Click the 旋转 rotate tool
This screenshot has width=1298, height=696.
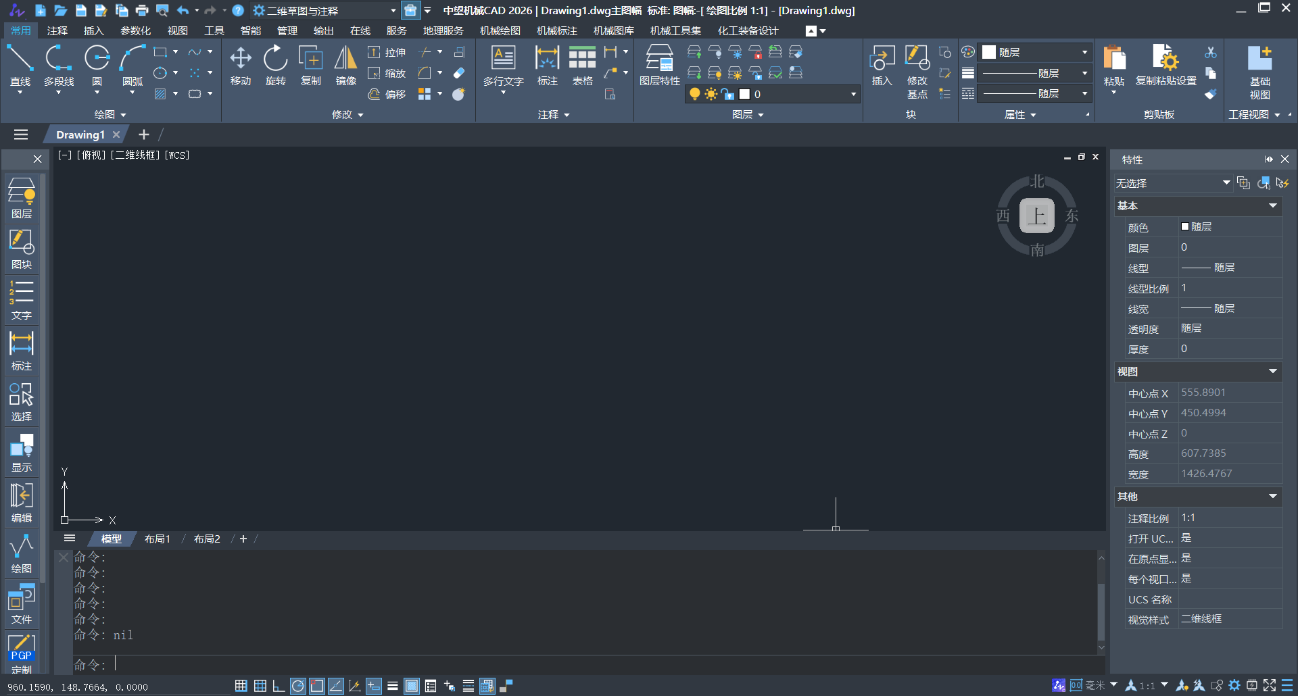[x=276, y=66]
